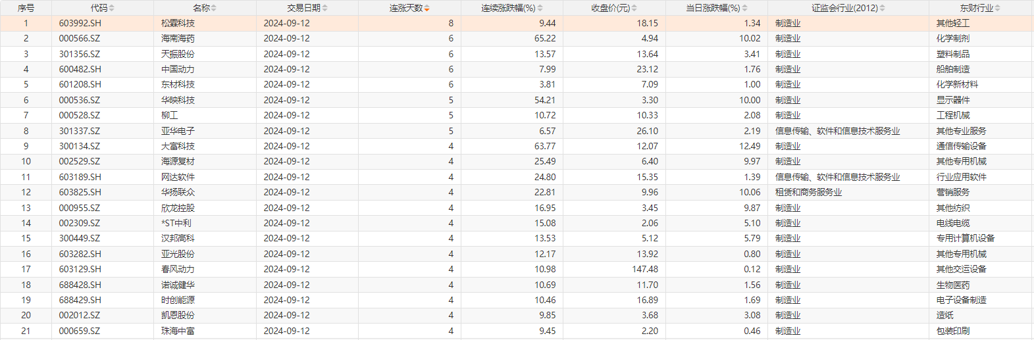Screen dimensions: 1034x340
Task: Open stock code 301356.SZ
Action: coord(80,54)
